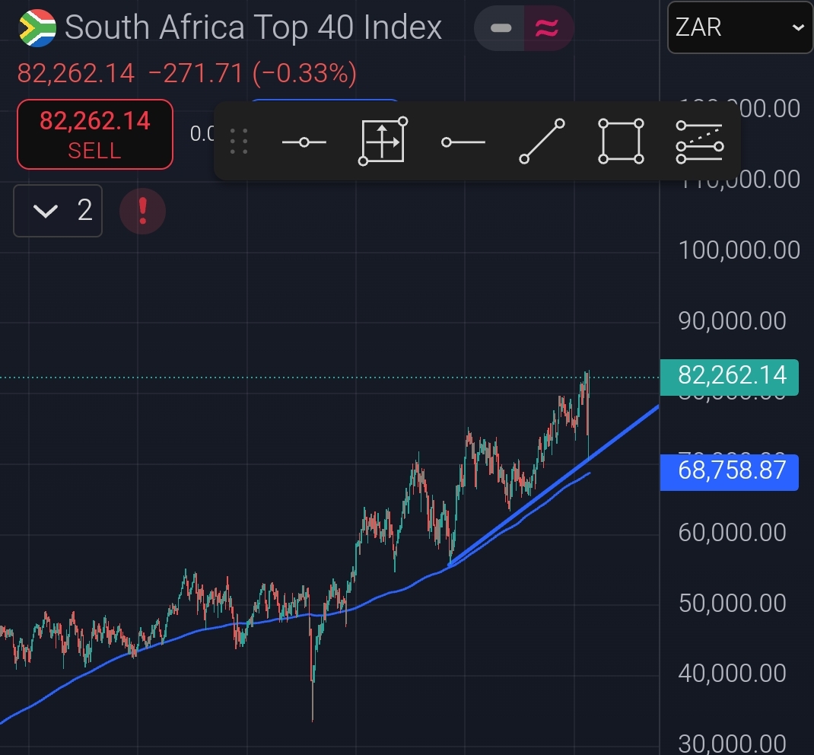Click the 100,000.00 level on price axis
Screen dimensions: 814x755
pyautogui.click(x=739, y=250)
